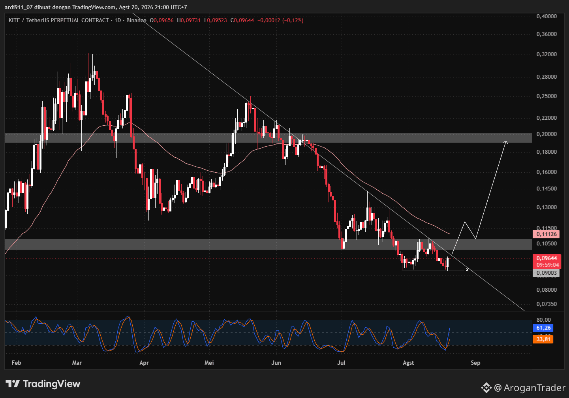Click the 0,18000 price axis label
569x398 pixels.
coord(546,152)
